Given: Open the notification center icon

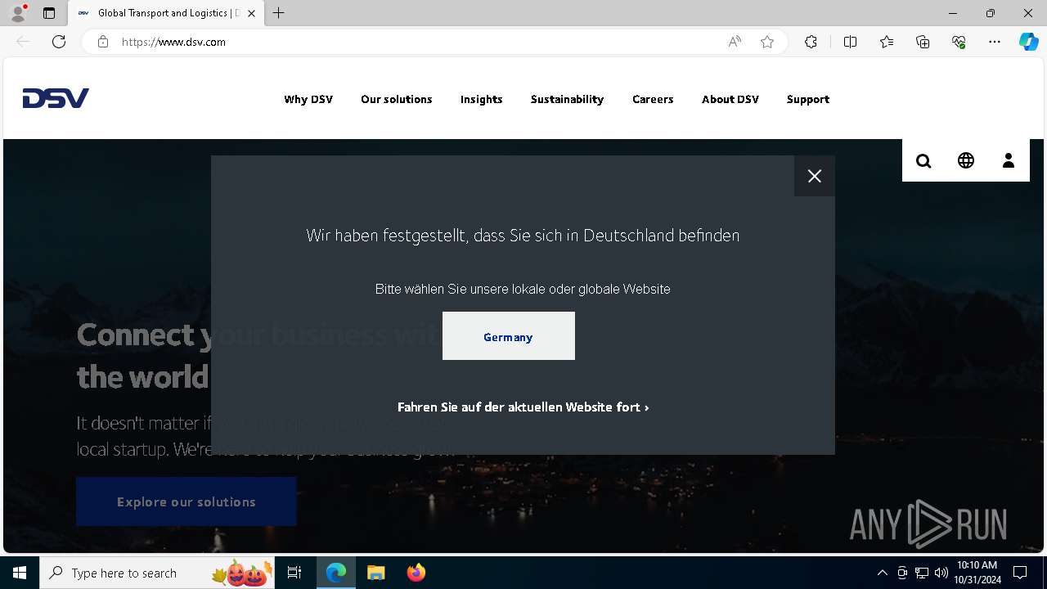Looking at the screenshot, I should tap(1020, 573).
